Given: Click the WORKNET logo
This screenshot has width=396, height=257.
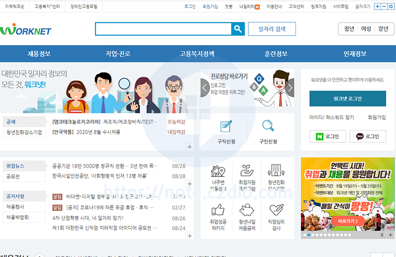Looking at the screenshot, I should 26,30.
